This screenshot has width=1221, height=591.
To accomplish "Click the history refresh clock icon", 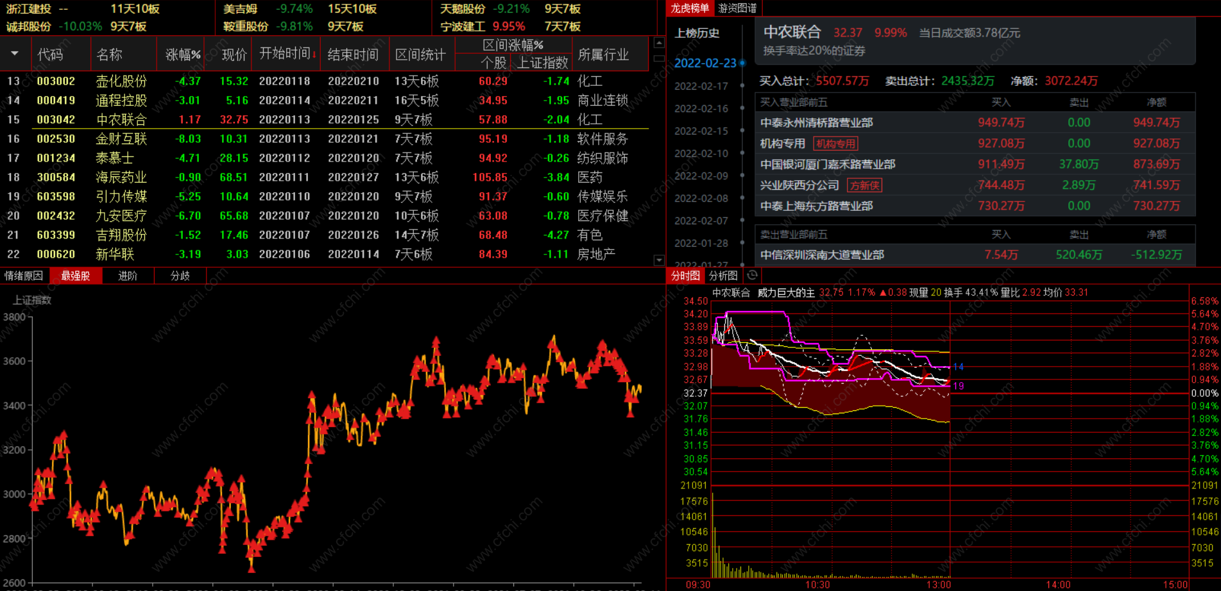I will (753, 276).
